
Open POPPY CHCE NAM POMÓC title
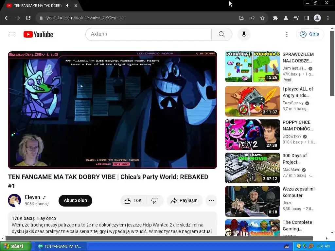tap(298, 125)
